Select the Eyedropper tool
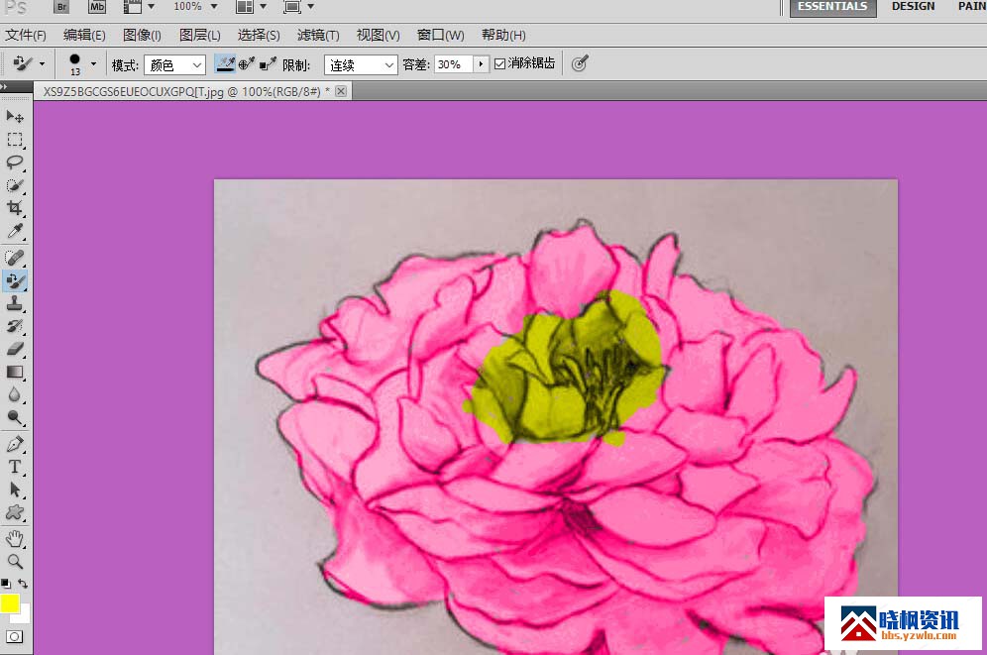Viewport: 987px width, 655px height. pyautogui.click(x=15, y=231)
